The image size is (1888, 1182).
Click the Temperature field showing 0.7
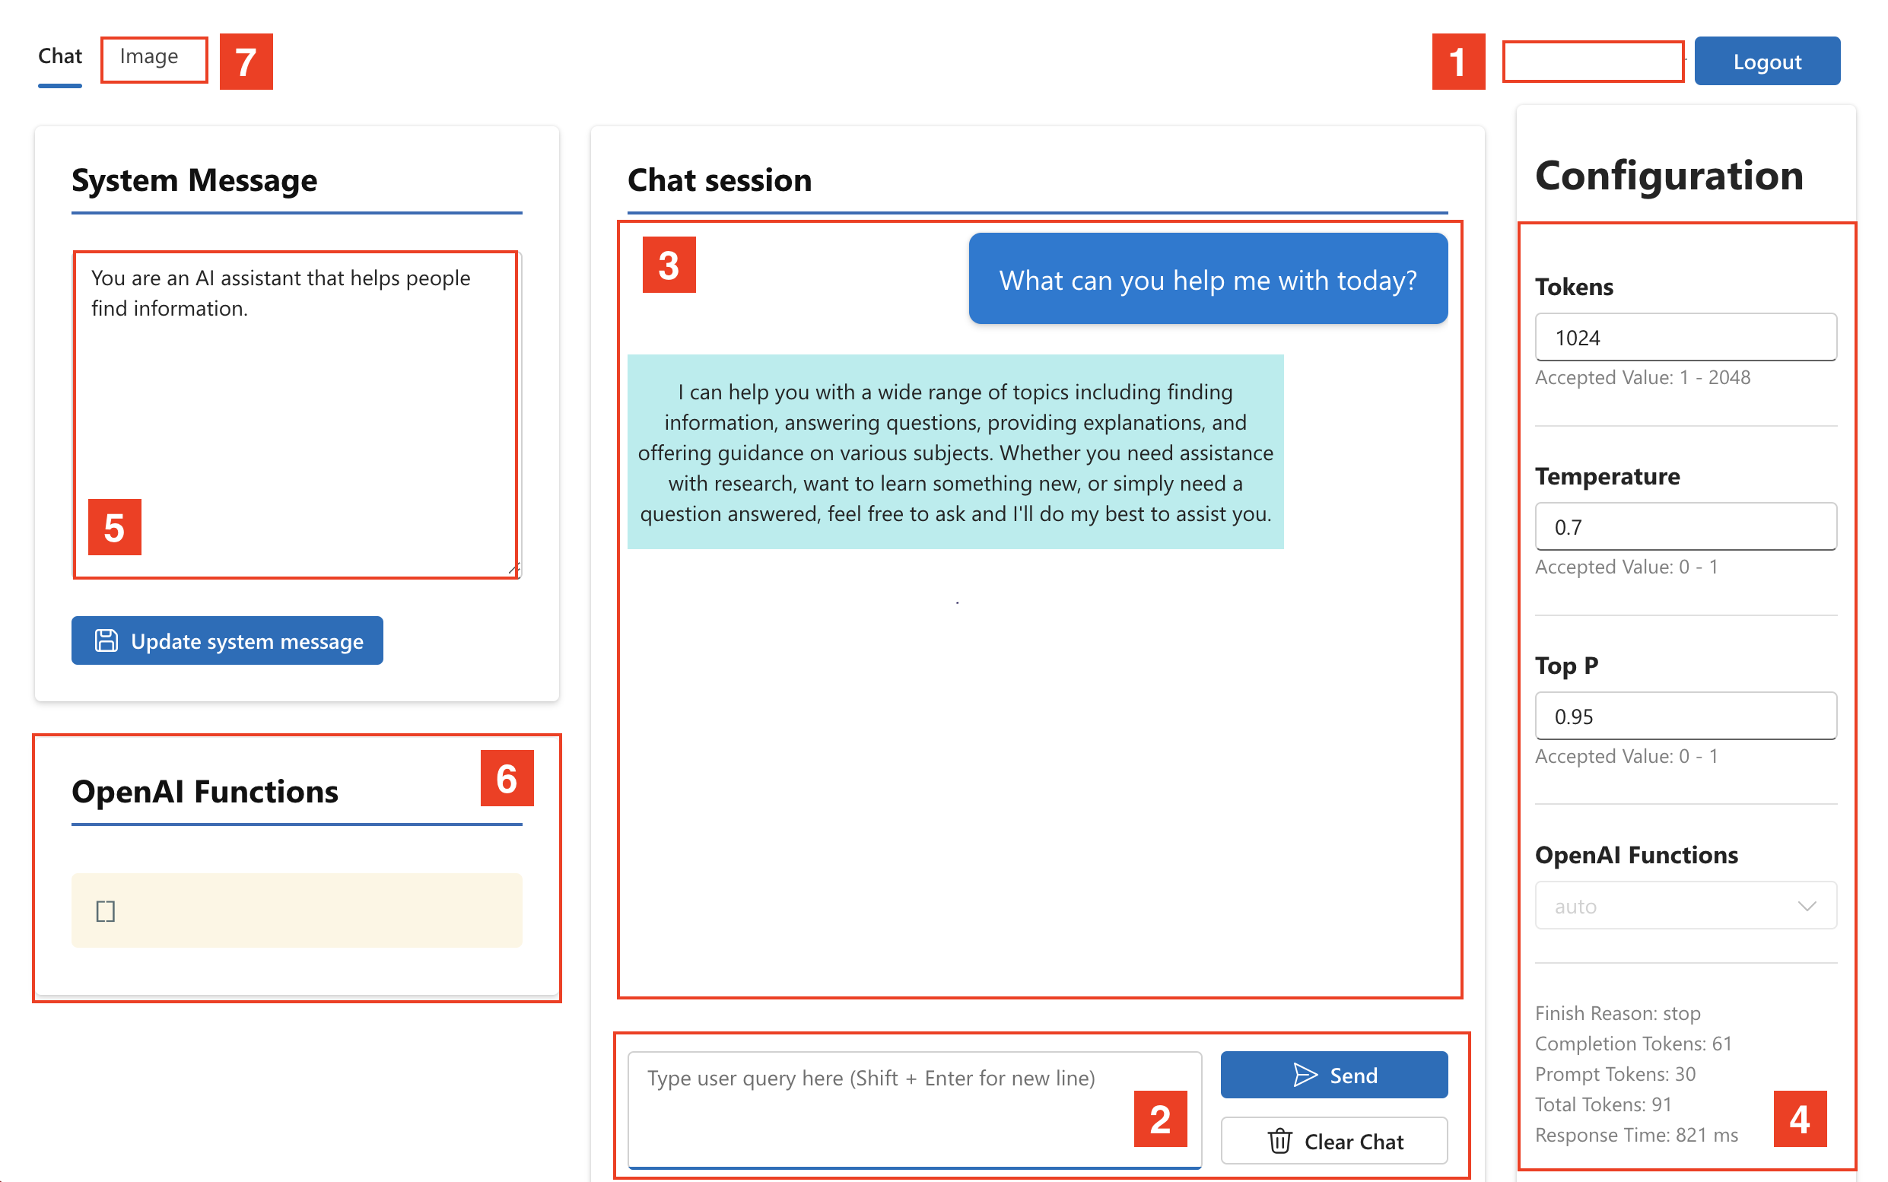point(1686,526)
